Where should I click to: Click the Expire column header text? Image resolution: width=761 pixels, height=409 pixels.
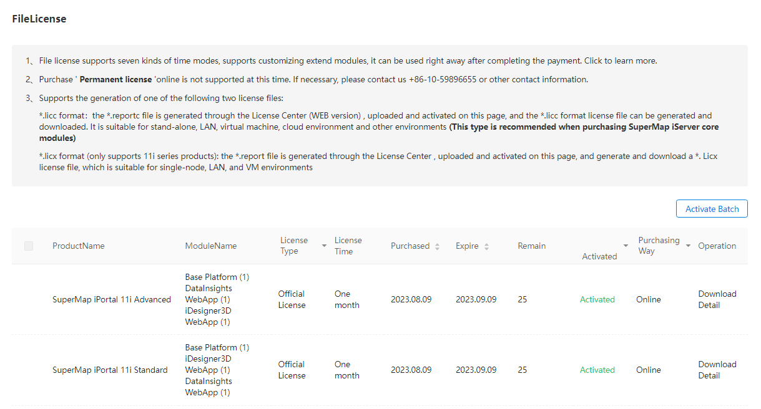466,246
